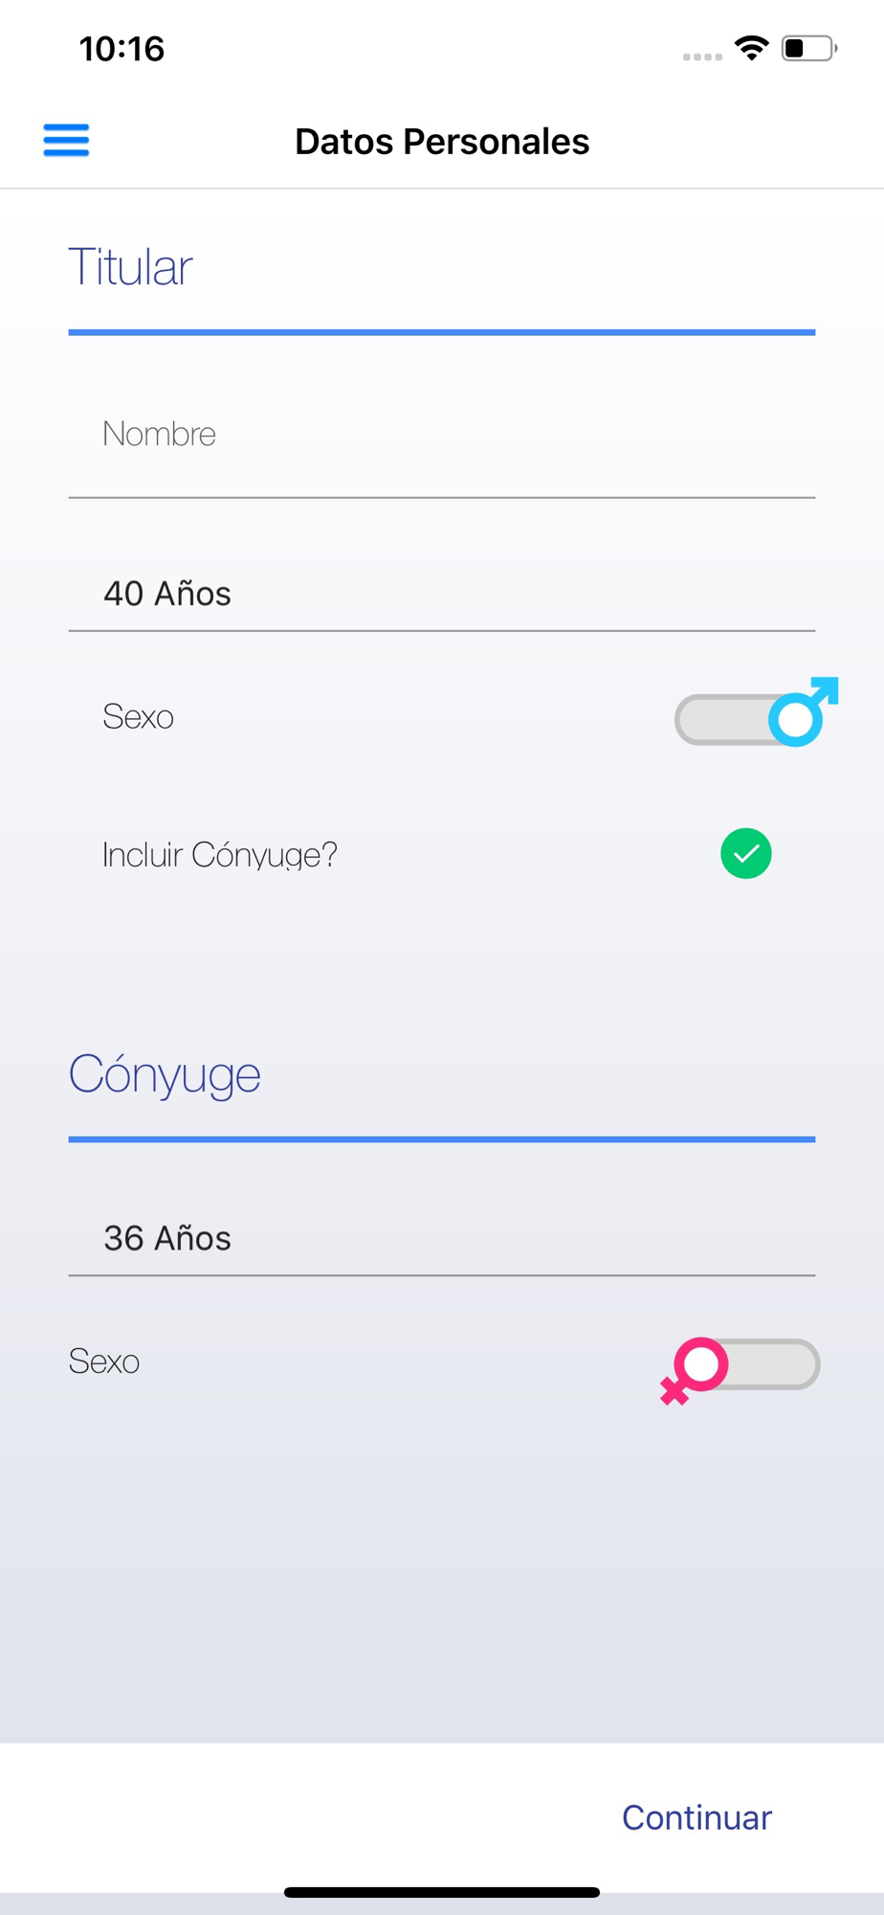The height and width of the screenshot is (1915, 884).
Task: Open the 40 Años age picker
Action: point(442,594)
